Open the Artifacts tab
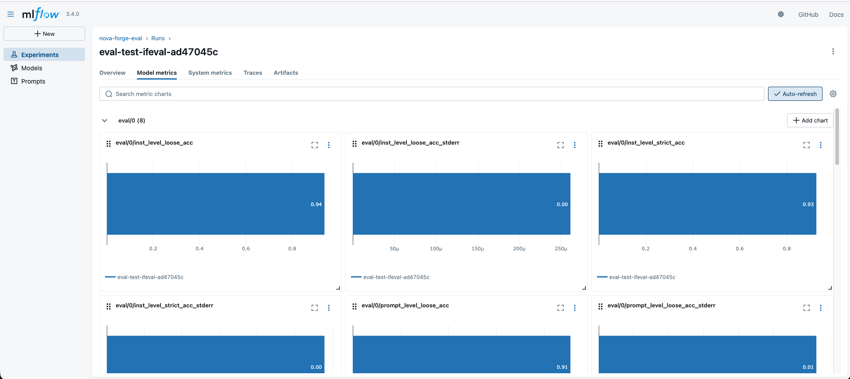This screenshot has height=379, width=850. (286, 73)
